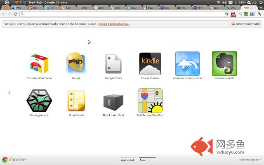Open the mail messaging indicator
264x165 pixels.
click(x=231, y=2)
